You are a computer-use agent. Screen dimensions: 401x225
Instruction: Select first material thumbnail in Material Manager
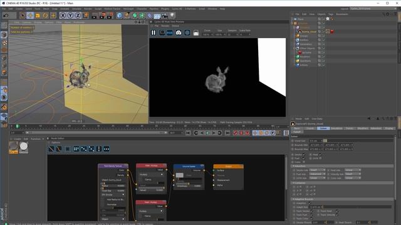13,147
